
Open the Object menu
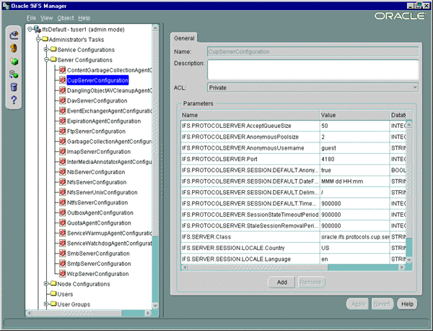(x=66, y=18)
